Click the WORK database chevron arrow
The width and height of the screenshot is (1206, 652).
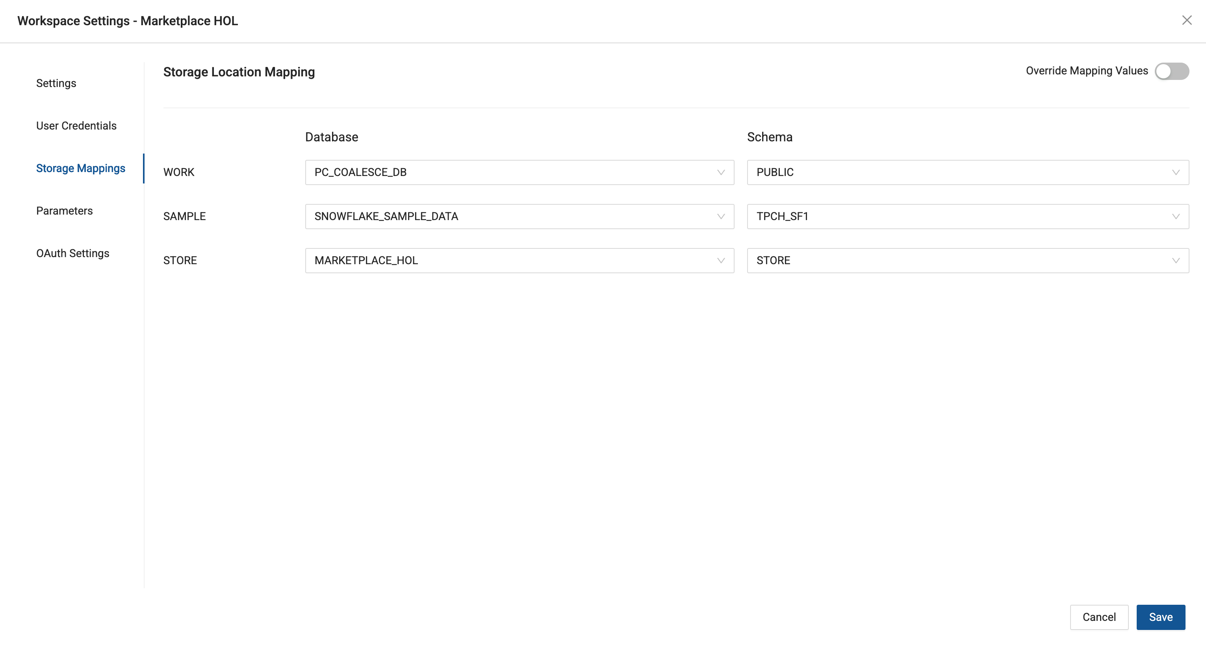(720, 172)
